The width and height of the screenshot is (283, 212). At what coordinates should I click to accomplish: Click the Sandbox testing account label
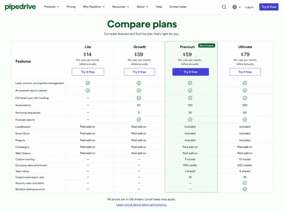(x=30, y=189)
